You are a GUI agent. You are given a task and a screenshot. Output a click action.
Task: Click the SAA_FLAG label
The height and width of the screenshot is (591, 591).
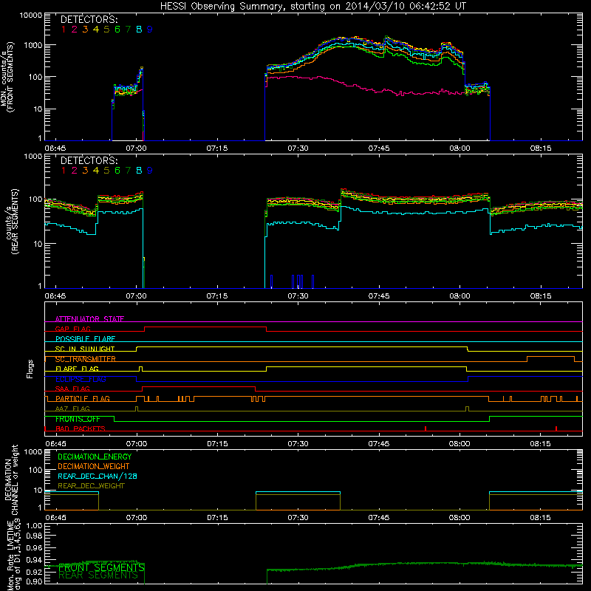(x=72, y=389)
